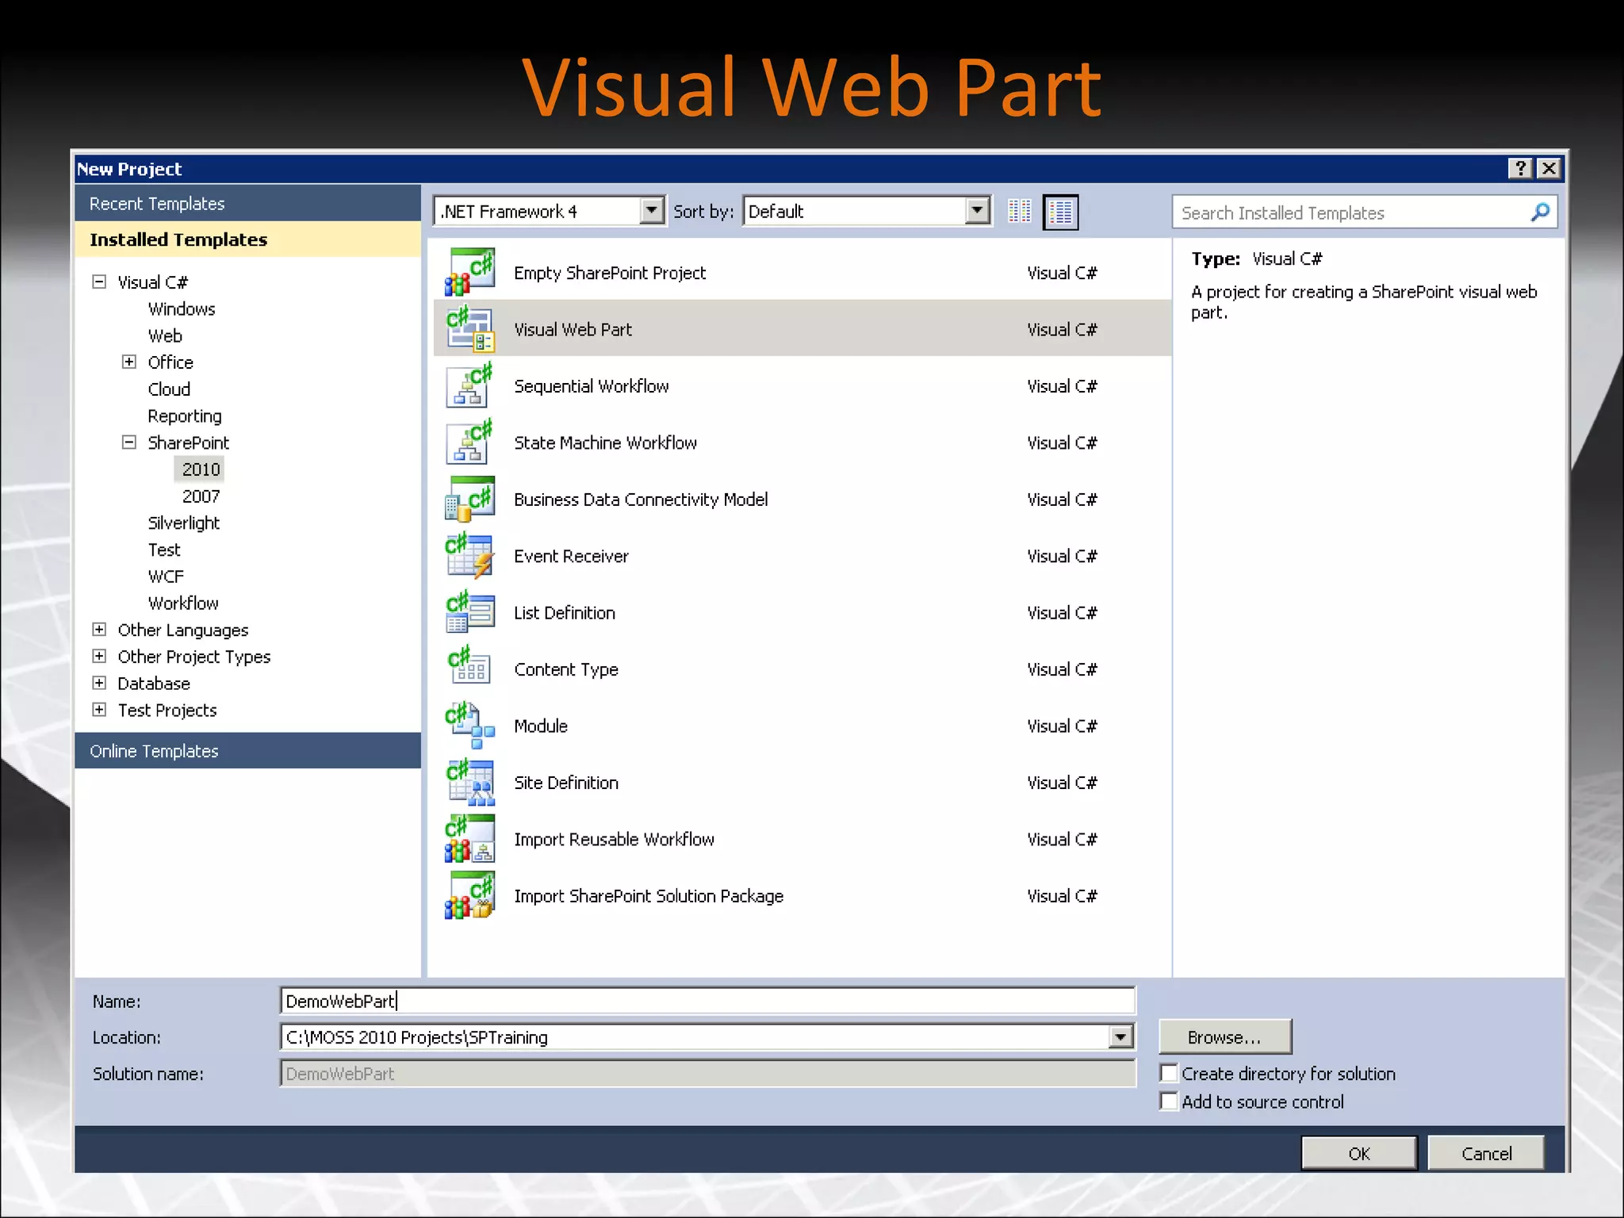This screenshot has height=1218, width=1624.
Task: Open the Sort by Default dropdown
Action: point(978,211)
